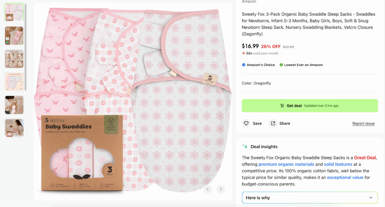
Task: Click the Deal insights sparkle icon
Action: tap(245, 147)
